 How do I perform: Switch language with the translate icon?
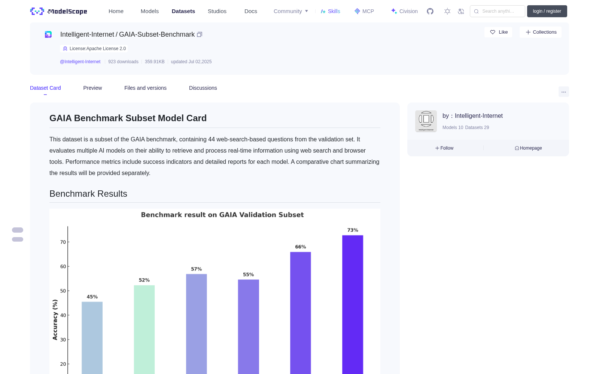(461, 11)
